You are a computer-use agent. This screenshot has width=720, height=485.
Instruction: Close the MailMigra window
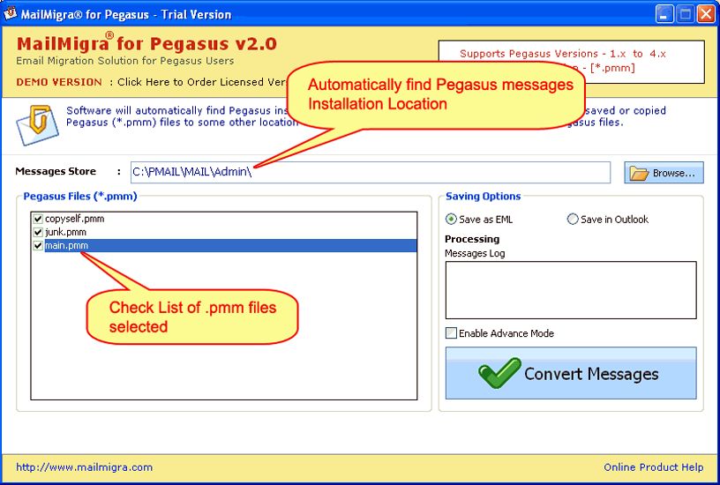[706, 14]
